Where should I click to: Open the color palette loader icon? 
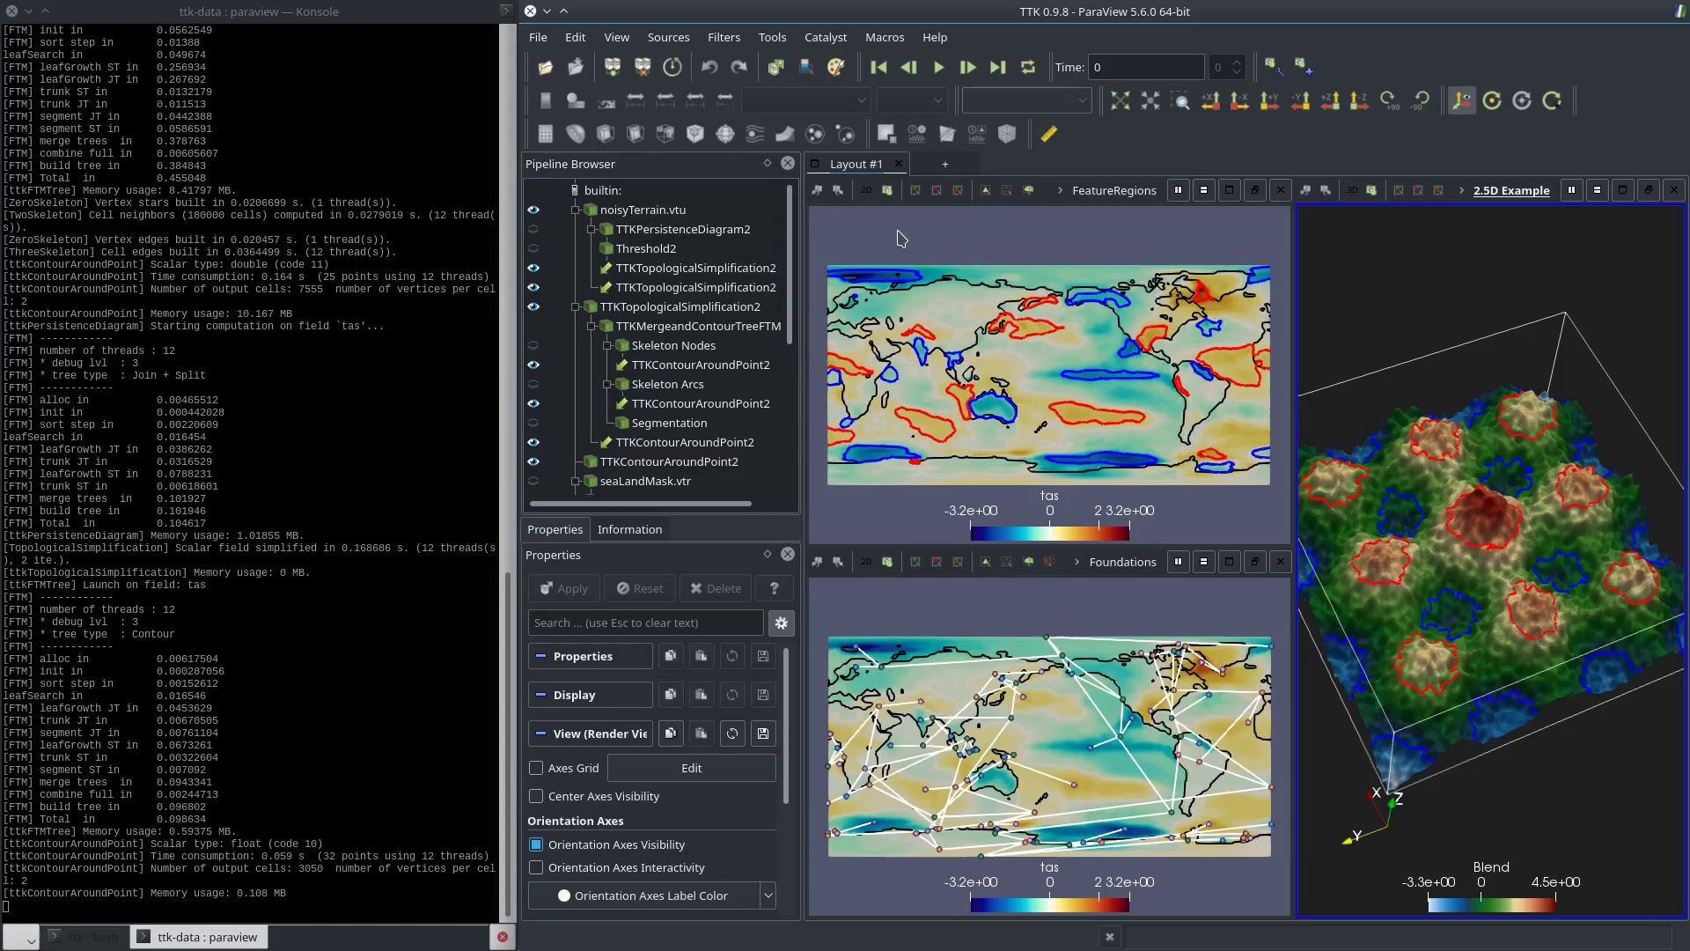pyautogui.click(x=835, y=68)
